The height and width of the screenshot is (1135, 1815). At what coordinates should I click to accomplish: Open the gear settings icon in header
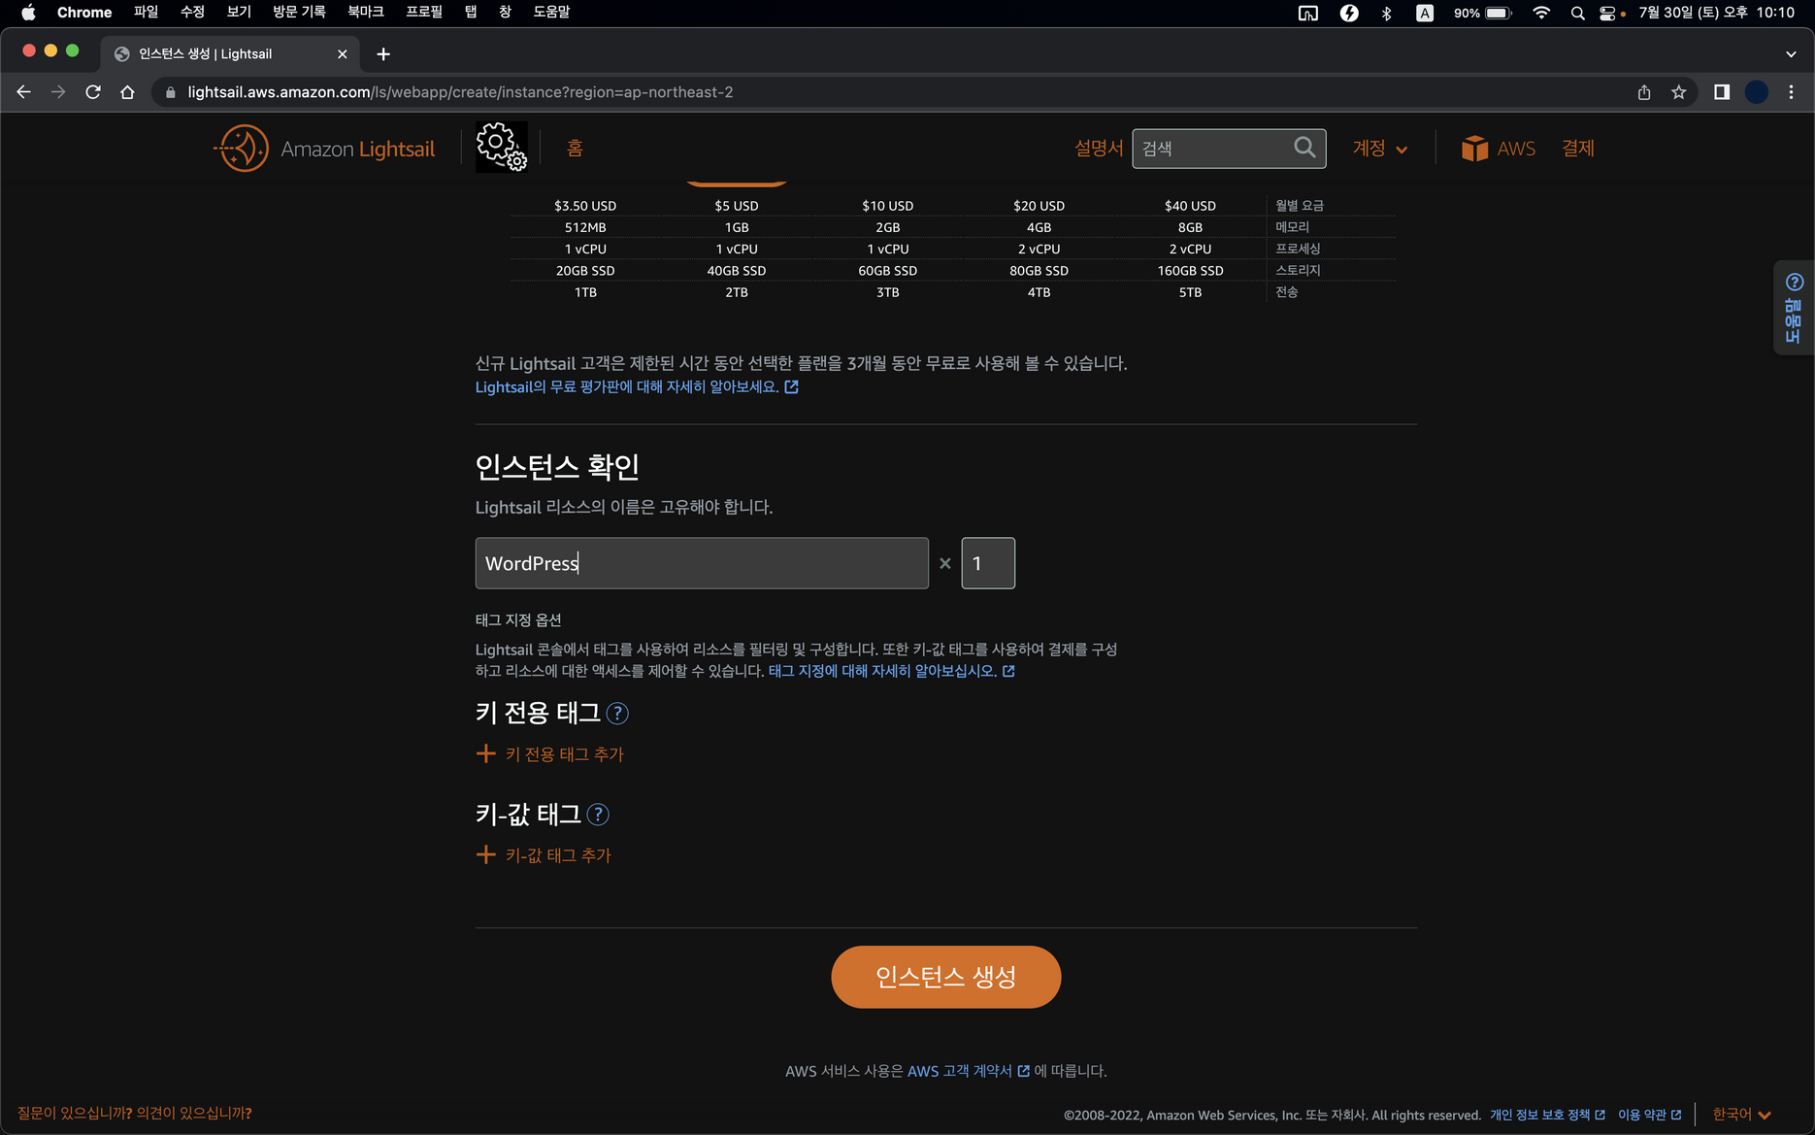pyautogui.click(x=502, y=148)
